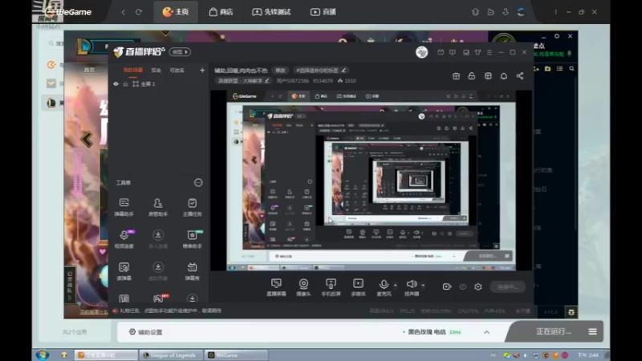The image size is (642, 361).
Task: Select the 双击 scene tab
Action: coord(156,71)
